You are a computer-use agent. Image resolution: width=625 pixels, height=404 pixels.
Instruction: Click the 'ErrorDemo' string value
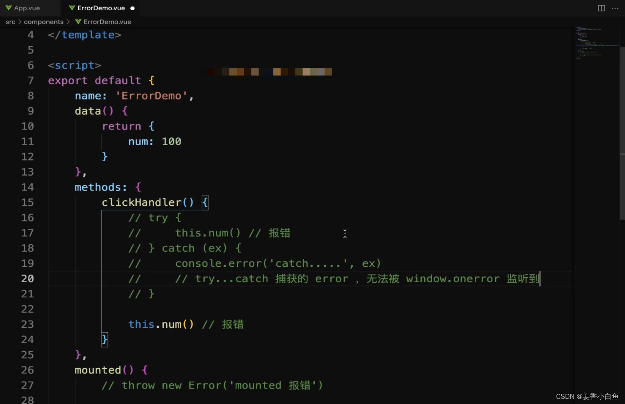tap(151, 96)
